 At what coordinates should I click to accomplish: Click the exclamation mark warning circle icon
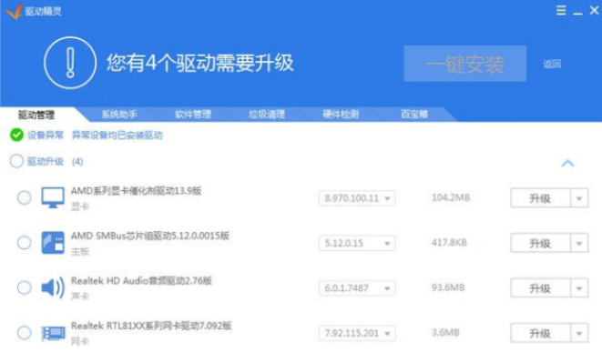tap(70, 63)
